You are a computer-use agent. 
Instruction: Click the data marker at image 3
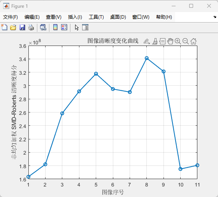pos(62,113)
